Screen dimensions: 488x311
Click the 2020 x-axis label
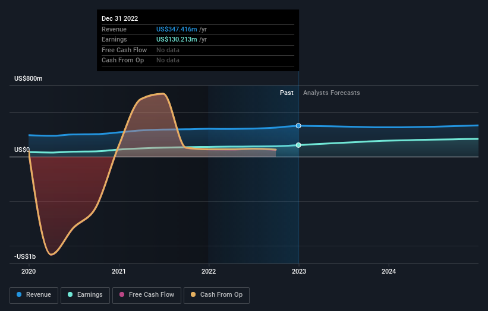coord(29,272)
